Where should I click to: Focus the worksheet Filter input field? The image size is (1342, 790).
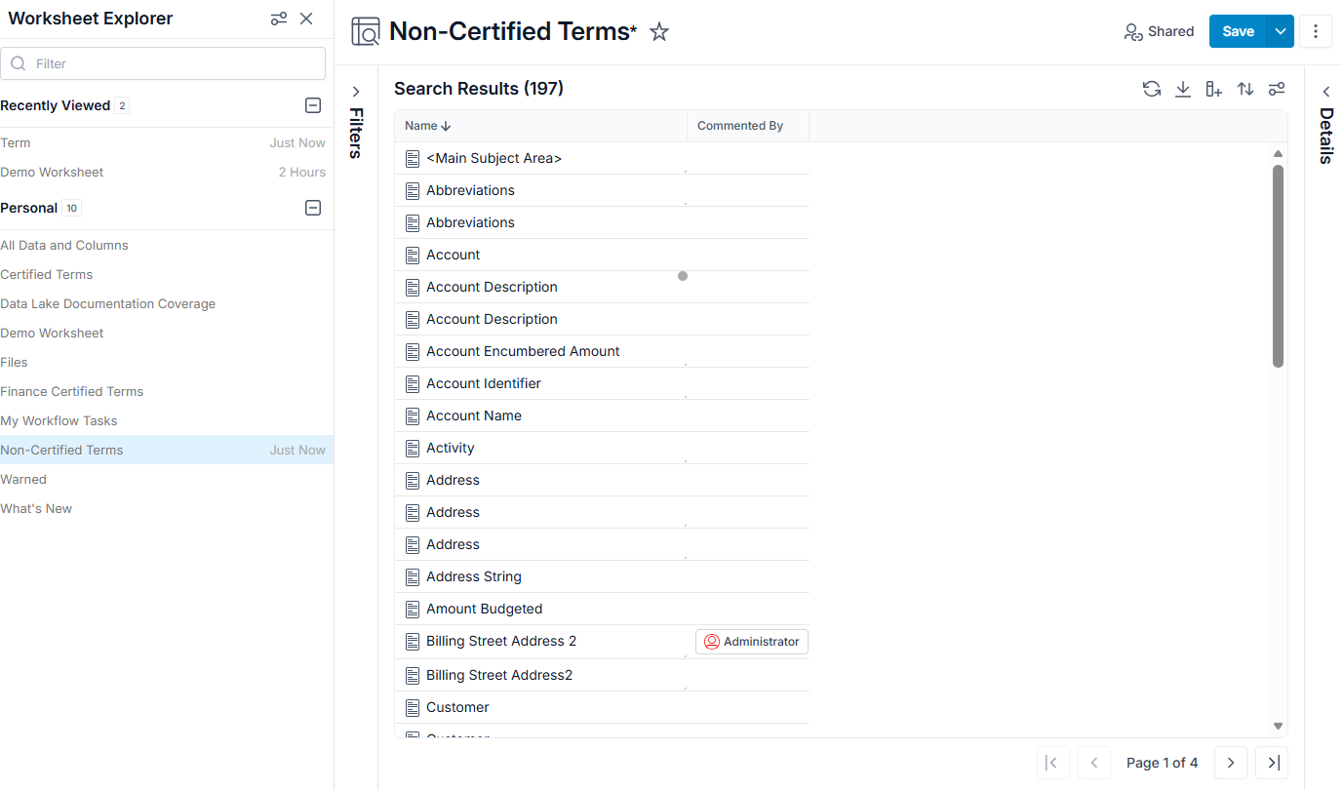point(163,63)
